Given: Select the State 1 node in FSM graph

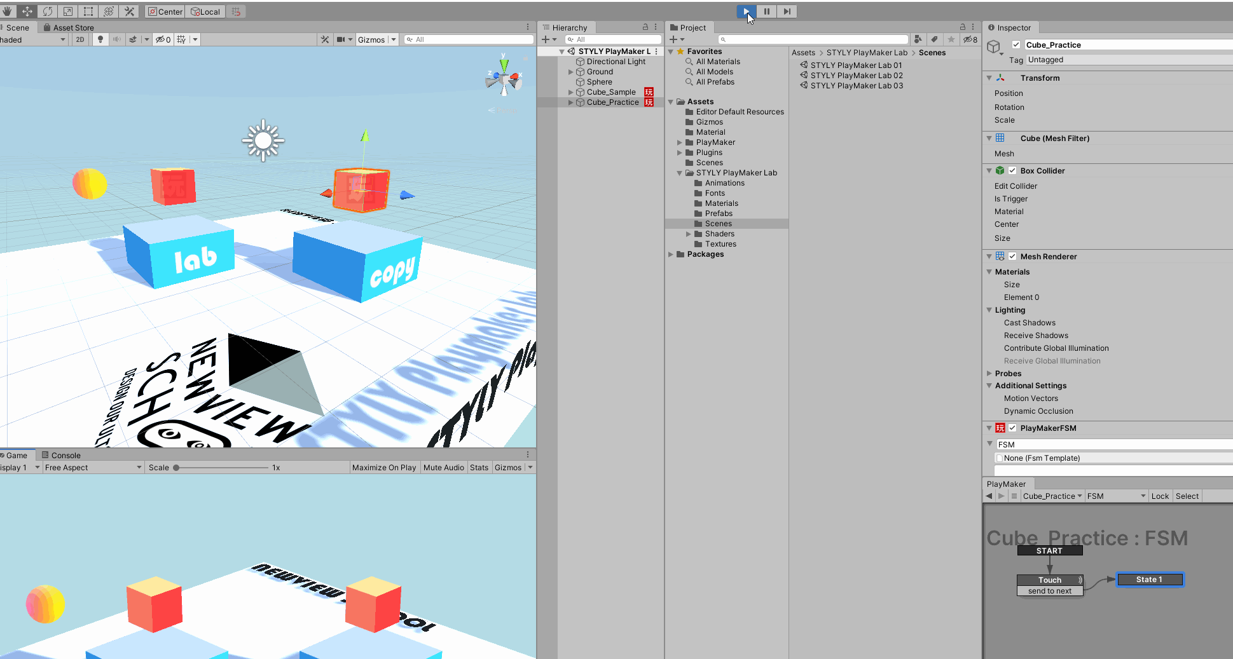Looking at the screenshot, I should point(1150,580).
